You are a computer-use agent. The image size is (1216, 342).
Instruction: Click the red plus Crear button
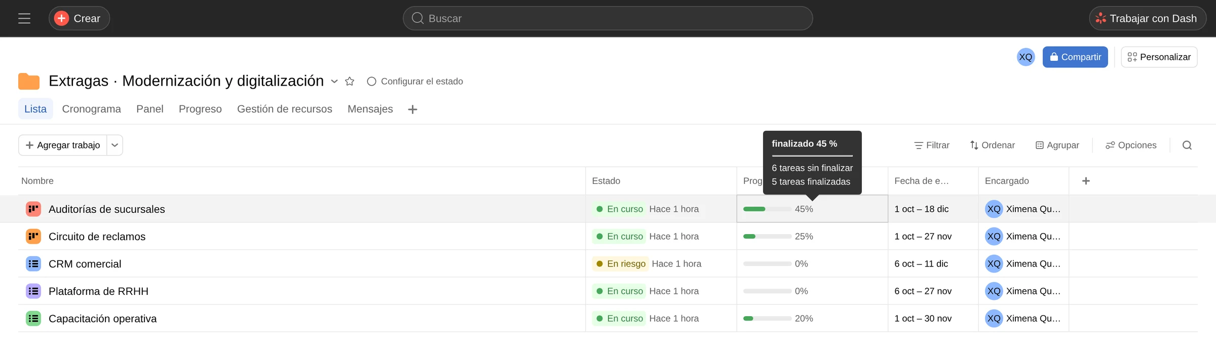pyautogui.click(x=79, y=19)
